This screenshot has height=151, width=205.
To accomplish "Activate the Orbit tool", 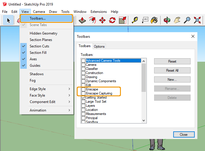I will 167,20.
